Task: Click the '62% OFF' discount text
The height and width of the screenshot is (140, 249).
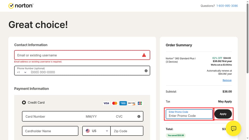Action: (x=217, y=58)
